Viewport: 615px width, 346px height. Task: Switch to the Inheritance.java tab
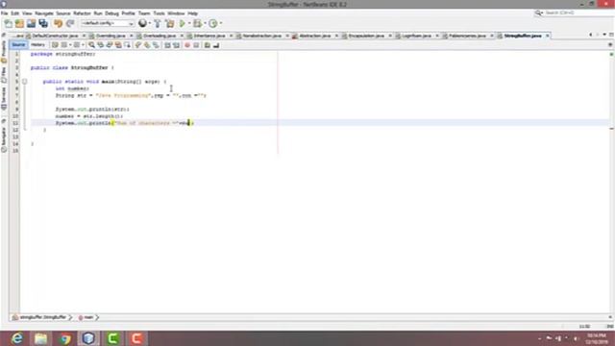pos(209,36)
